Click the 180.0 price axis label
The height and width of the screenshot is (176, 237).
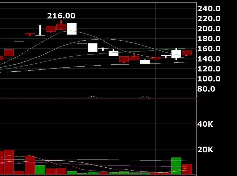click(x=209, y=39)
